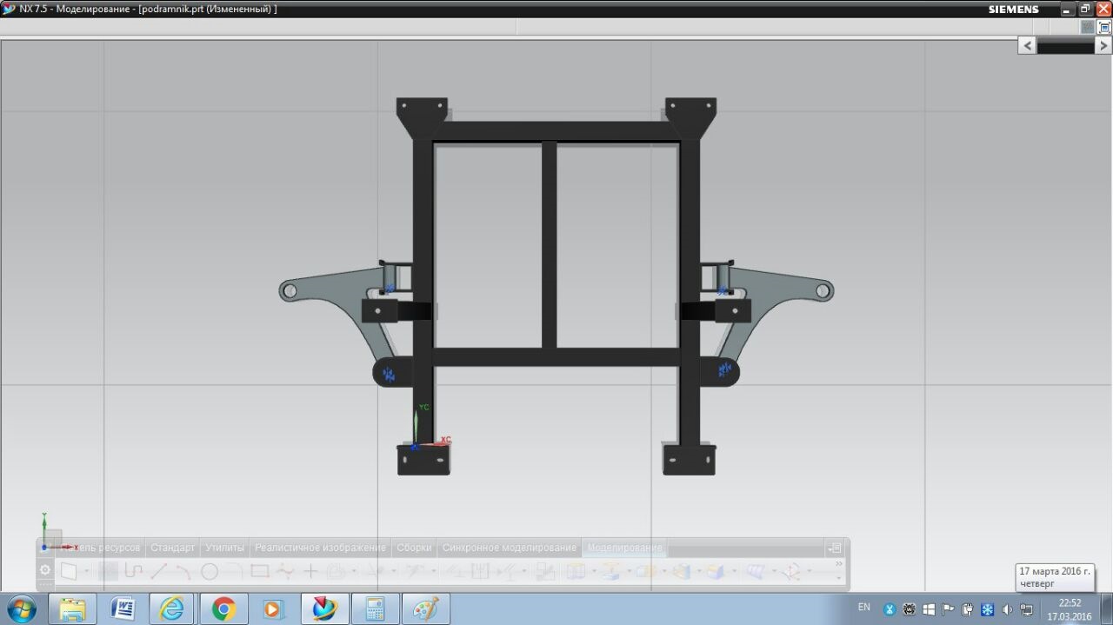The width and height of the screenshot is (1113, 625).
Task: Open the media player taskbar icon
Action: click(x=273, y=609)
